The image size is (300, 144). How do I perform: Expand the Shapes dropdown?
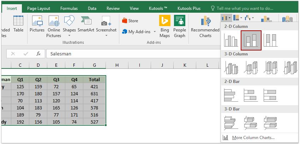coord(69,35)
